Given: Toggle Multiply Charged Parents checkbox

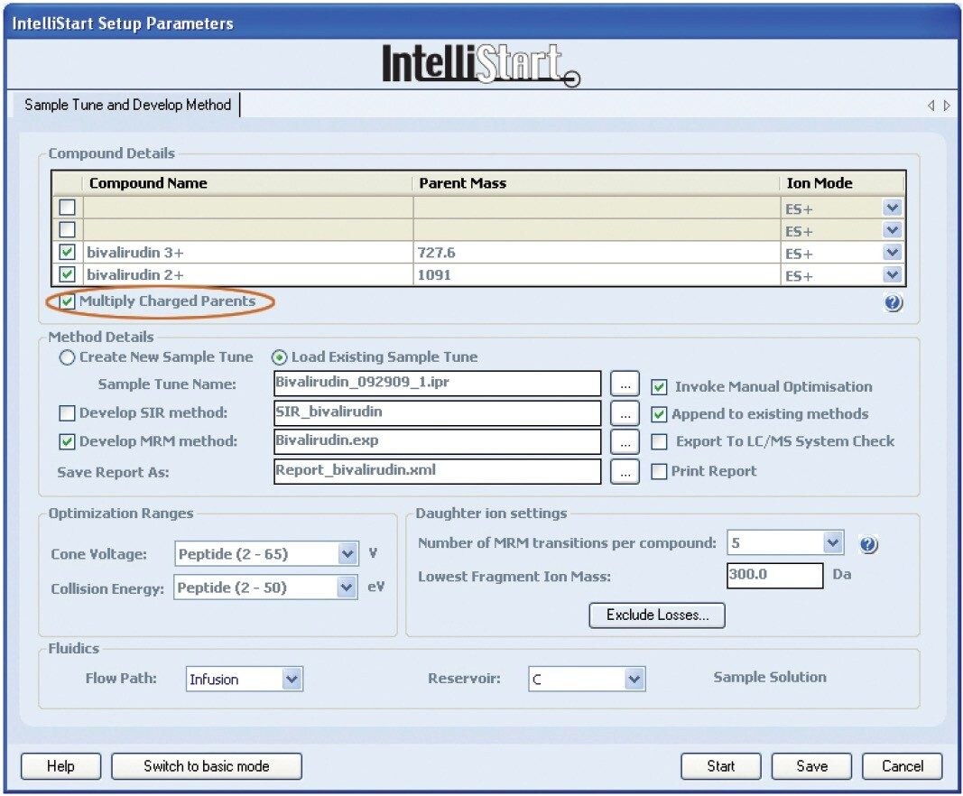Looking at the screenshot, I should (67, 301).
